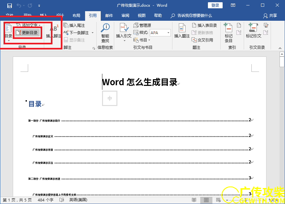Switch to Read Mode view
The image size is (285, 204).
(x=194, y=200)
